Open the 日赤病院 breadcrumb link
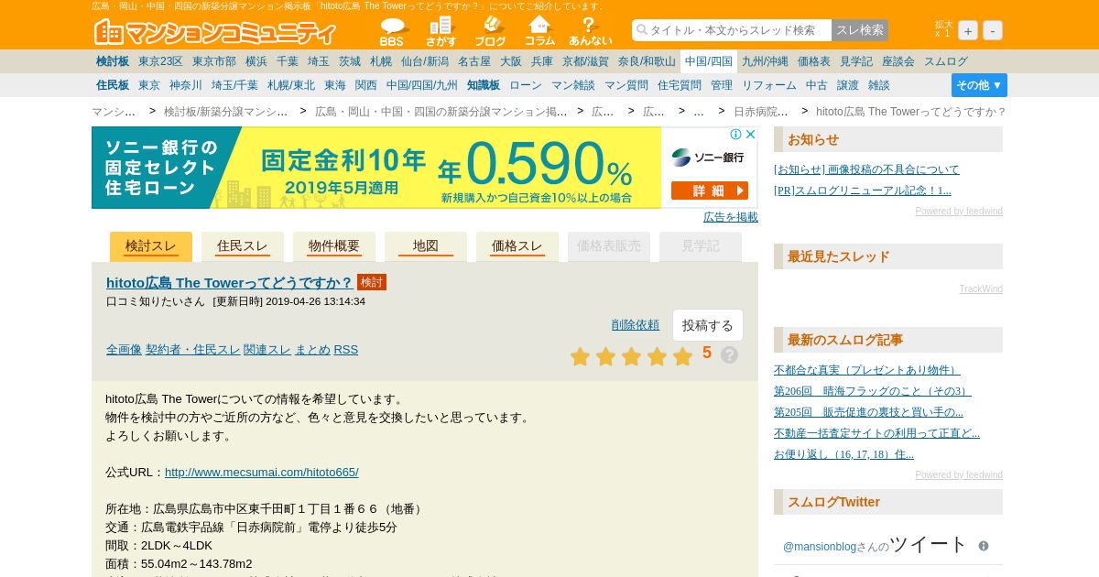Image resolution: width=1099 pixels, height=577 pixels. (760, 112)
